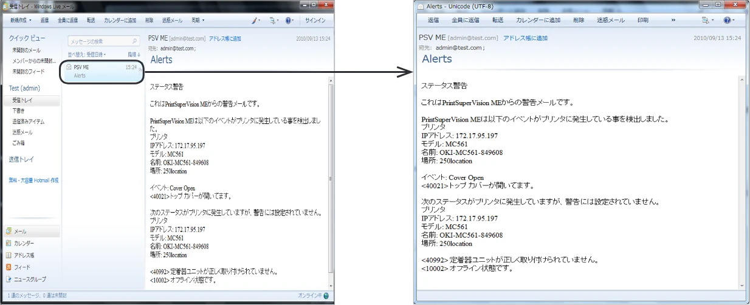
Task: Click the magnifier icon in the search box
Action: coord(135,41)
